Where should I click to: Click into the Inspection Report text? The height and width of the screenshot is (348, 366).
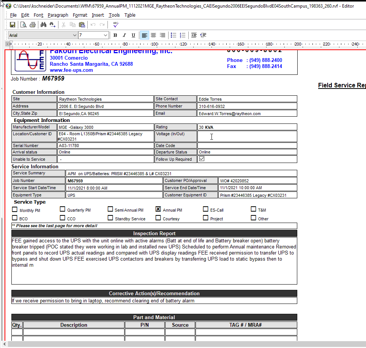(154, 261)
